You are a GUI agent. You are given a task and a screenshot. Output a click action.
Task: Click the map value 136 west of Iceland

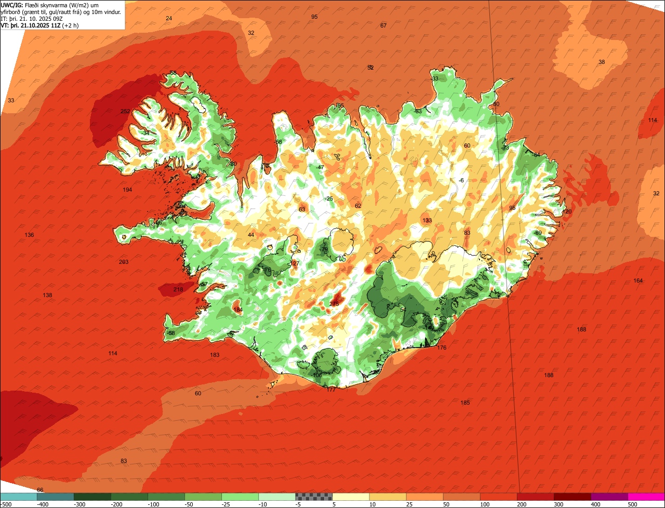pos(29,235)
